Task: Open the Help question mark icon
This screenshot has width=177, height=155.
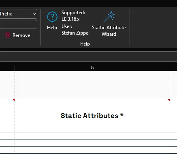Action: [x=52, y=17]
